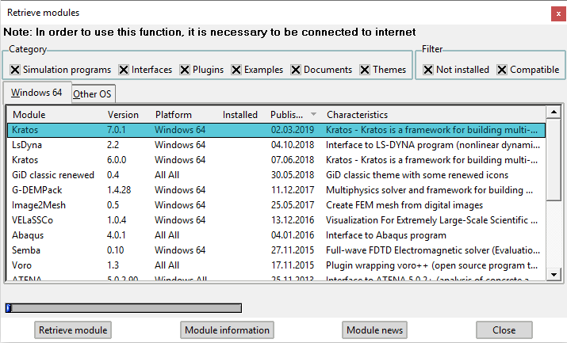
Task: Sort by the Installed column header
Action: click(240, 115)
